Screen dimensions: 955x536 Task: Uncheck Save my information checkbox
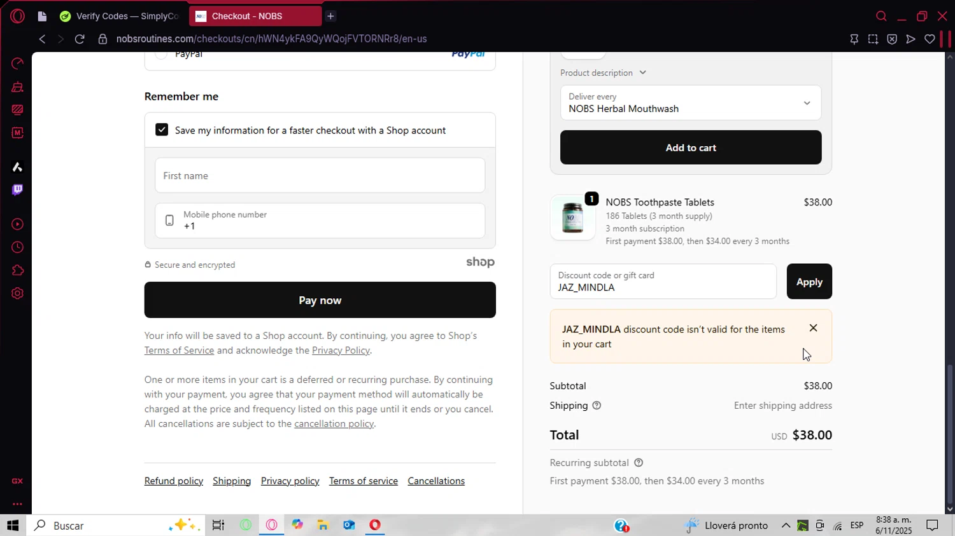point(162,130)
